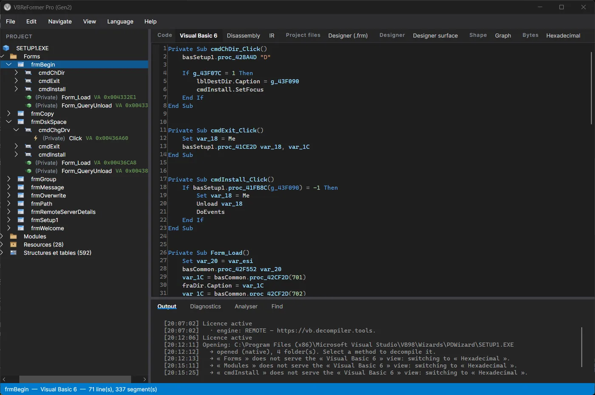Click the form icon beside frmOverwrite
The width and height of the screenshot is (595, 395).
[x=21, y=195]
